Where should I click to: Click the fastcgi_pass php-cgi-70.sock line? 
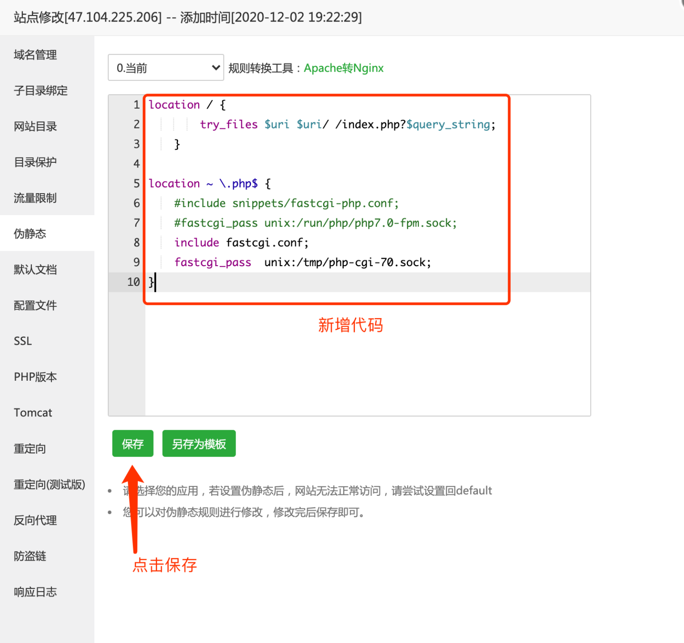coord(303,263)
